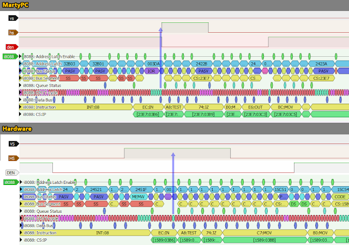The height and width of the screenshot is (245, 349).
Task: Click the E6:OUT instruction block in MartyPC
Action: [256, 107]
